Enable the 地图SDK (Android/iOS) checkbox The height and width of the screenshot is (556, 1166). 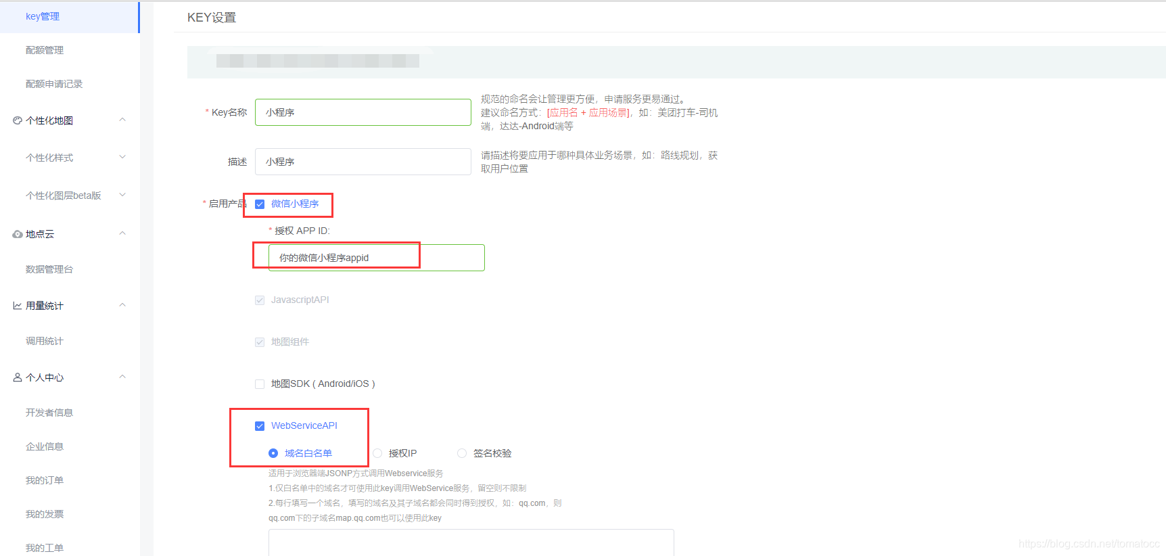point(260,384)
